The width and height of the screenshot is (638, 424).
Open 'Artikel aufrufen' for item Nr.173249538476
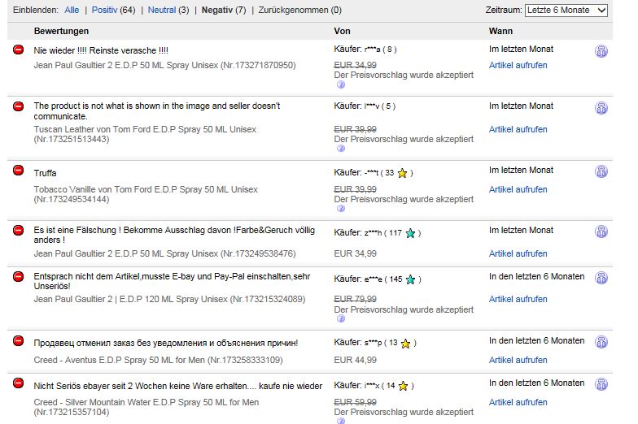coord(518,253)
